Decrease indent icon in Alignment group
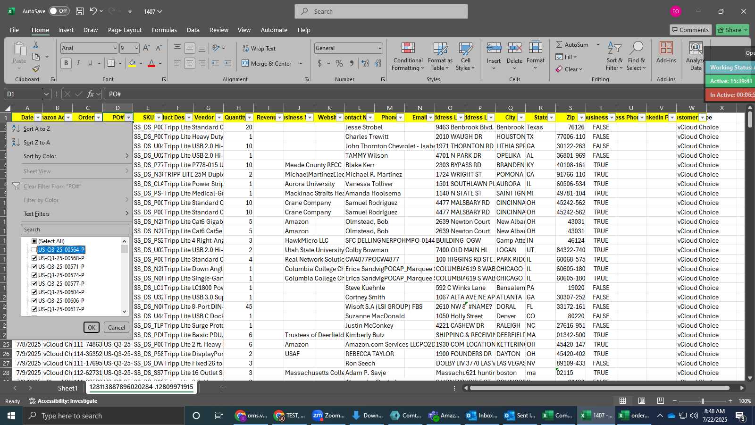The height and width of the screenshot is (425, 755). (216, 63)
